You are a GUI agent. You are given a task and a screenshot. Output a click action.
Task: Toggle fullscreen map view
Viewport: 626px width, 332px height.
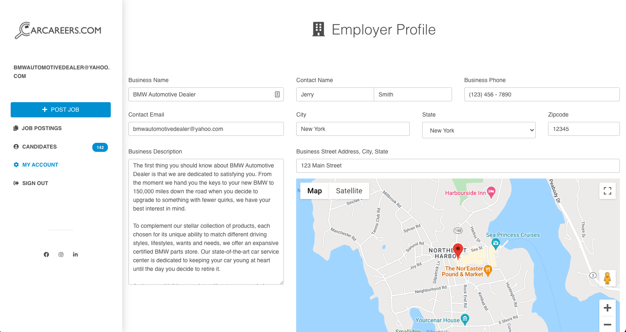(x=608, y=191)
